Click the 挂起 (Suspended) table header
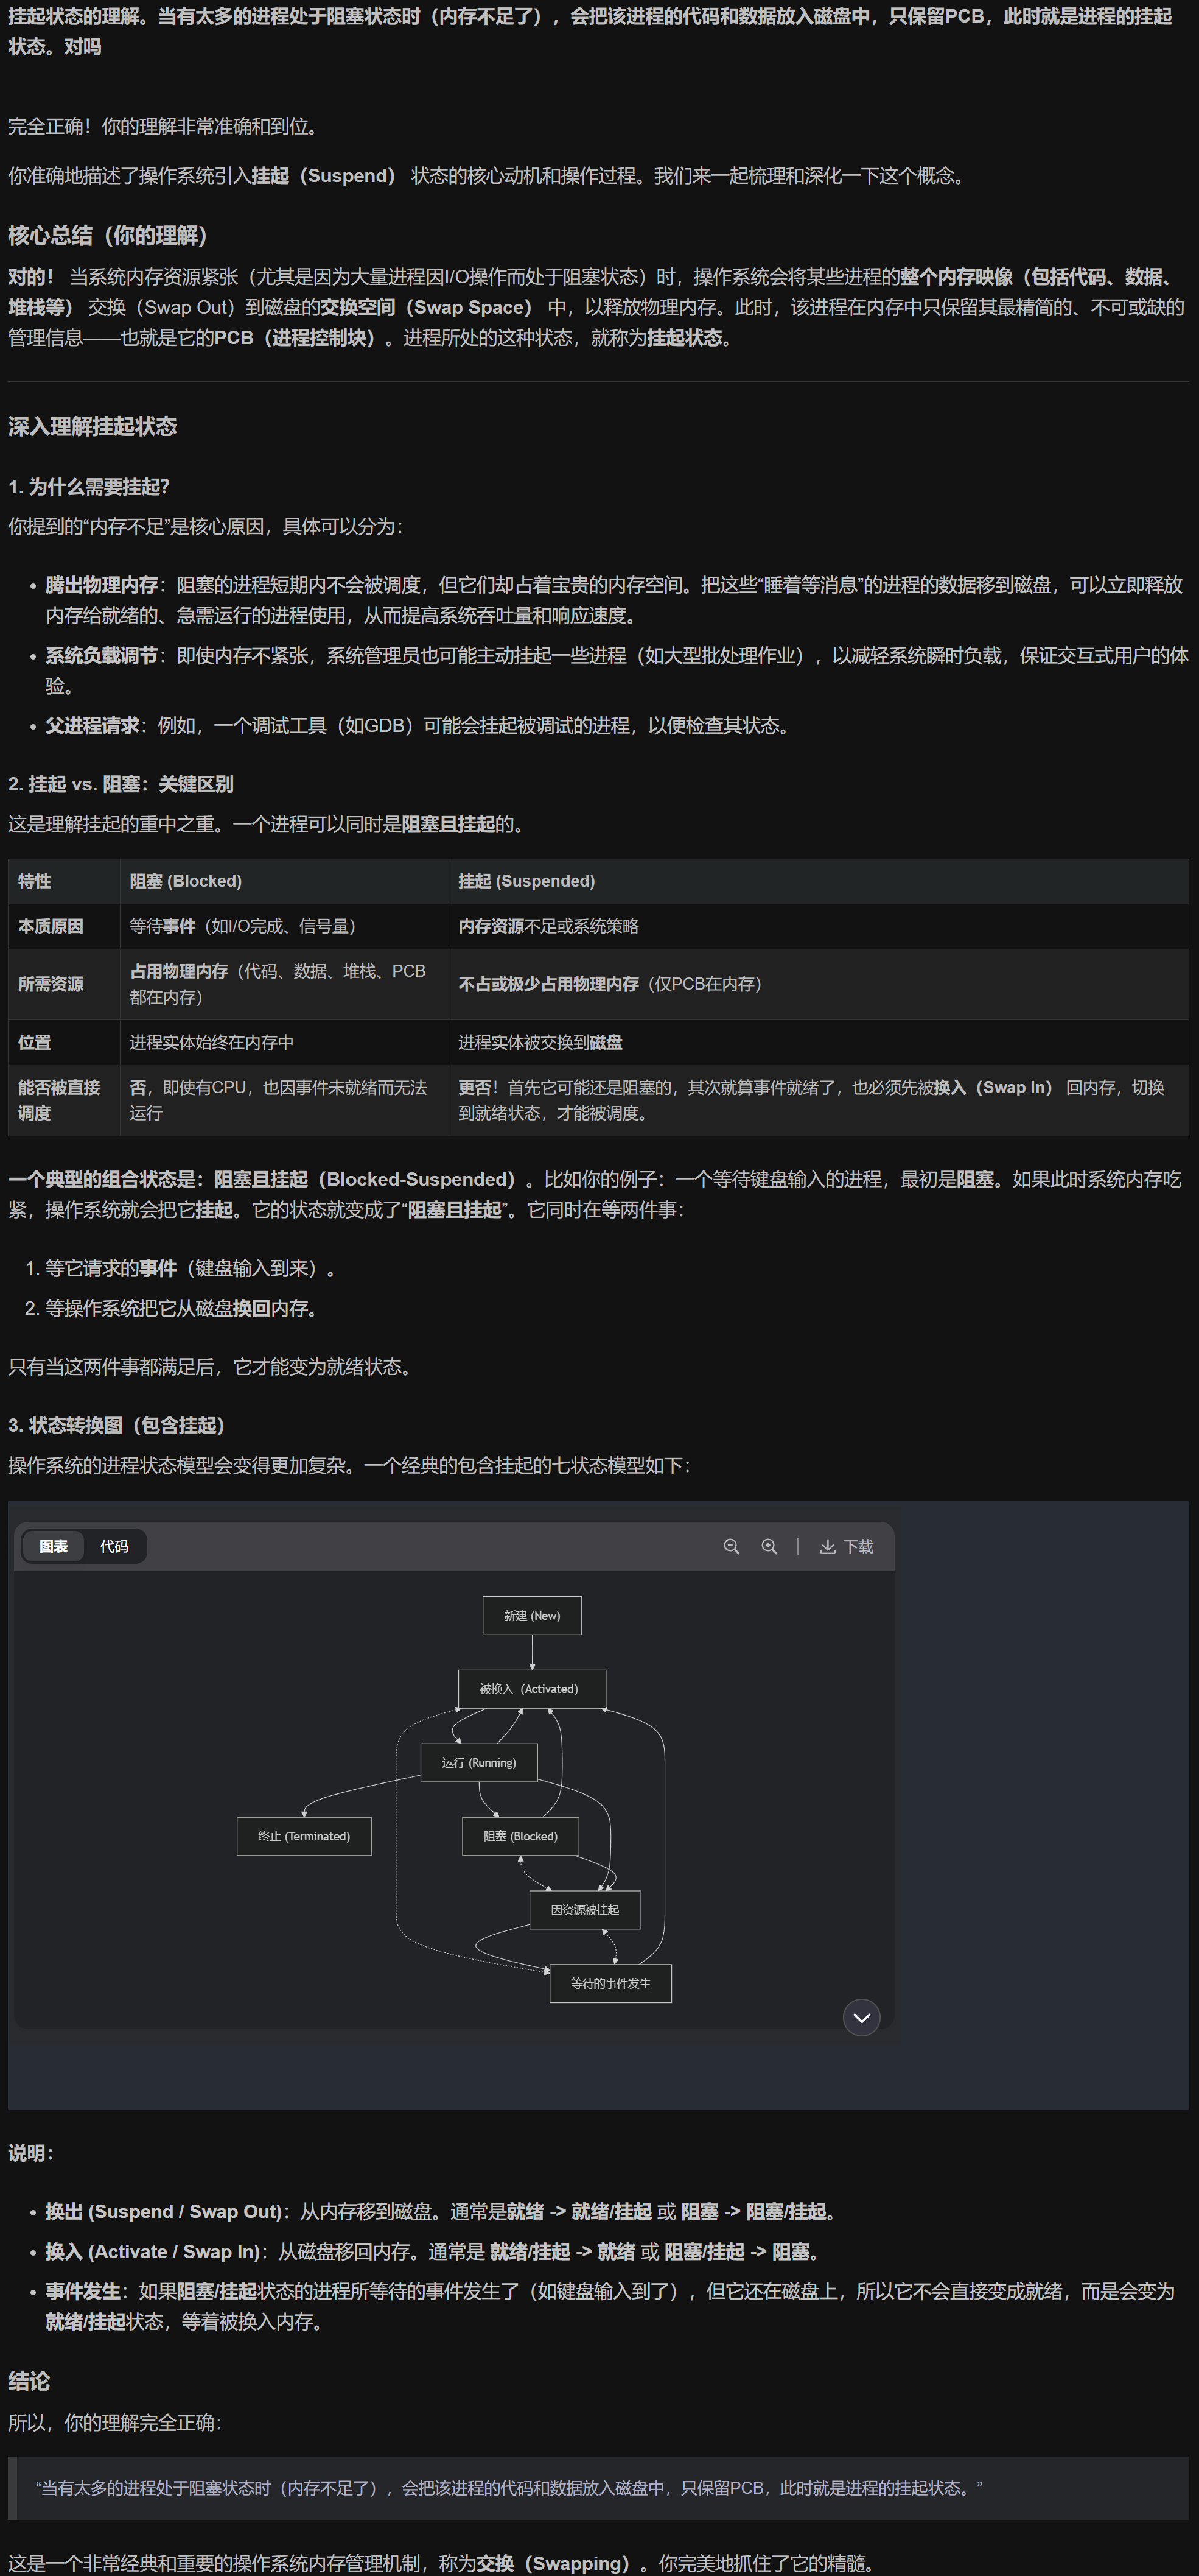This screenshot has height=2576, width=1199. (526, 881)
